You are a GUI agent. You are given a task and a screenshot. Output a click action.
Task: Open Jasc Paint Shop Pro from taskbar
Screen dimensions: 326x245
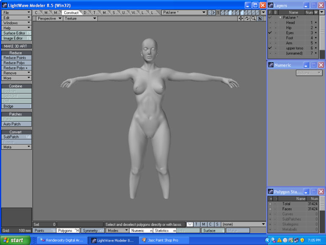163,240
